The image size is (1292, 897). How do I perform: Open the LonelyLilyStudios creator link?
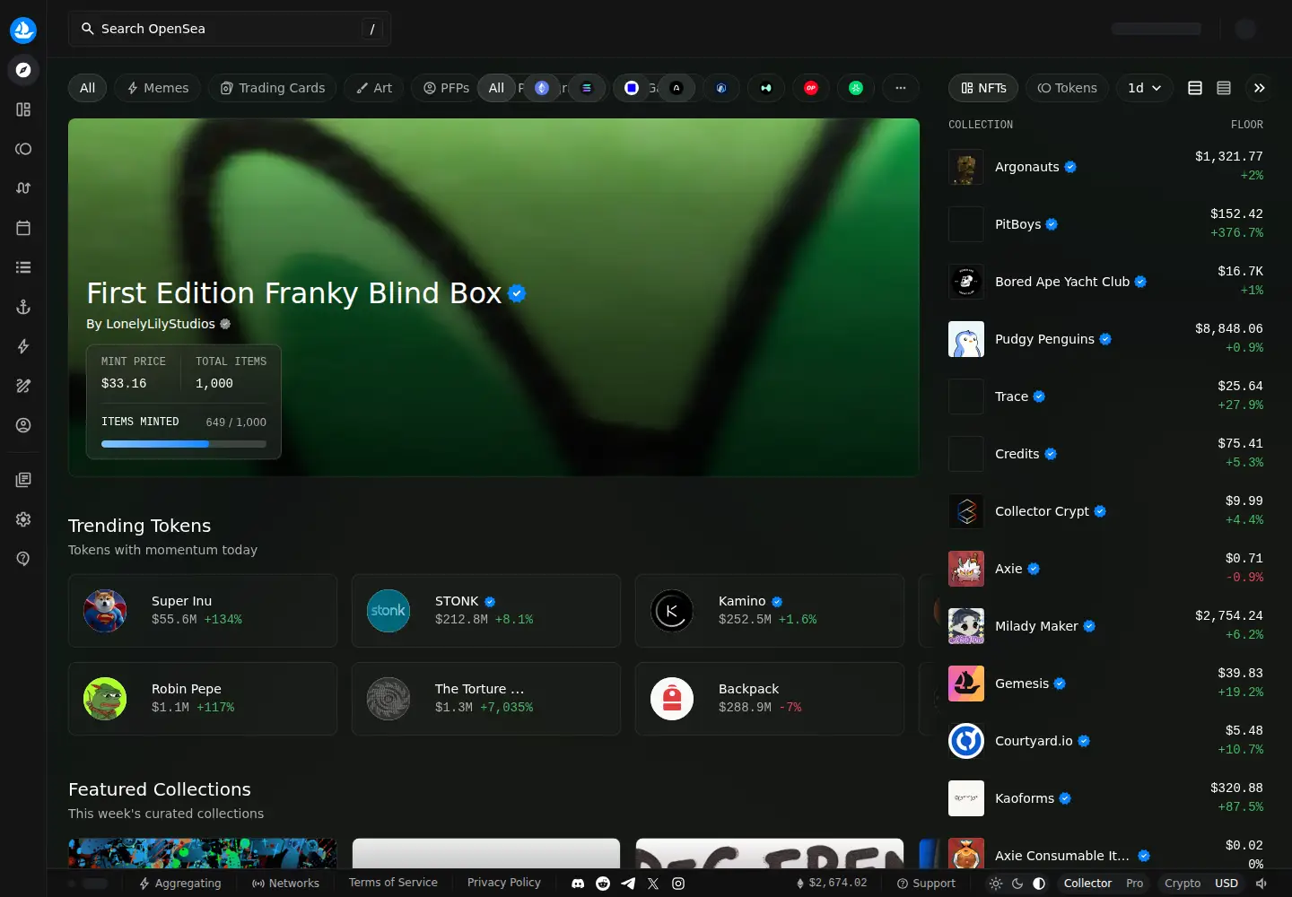point(161,324)
